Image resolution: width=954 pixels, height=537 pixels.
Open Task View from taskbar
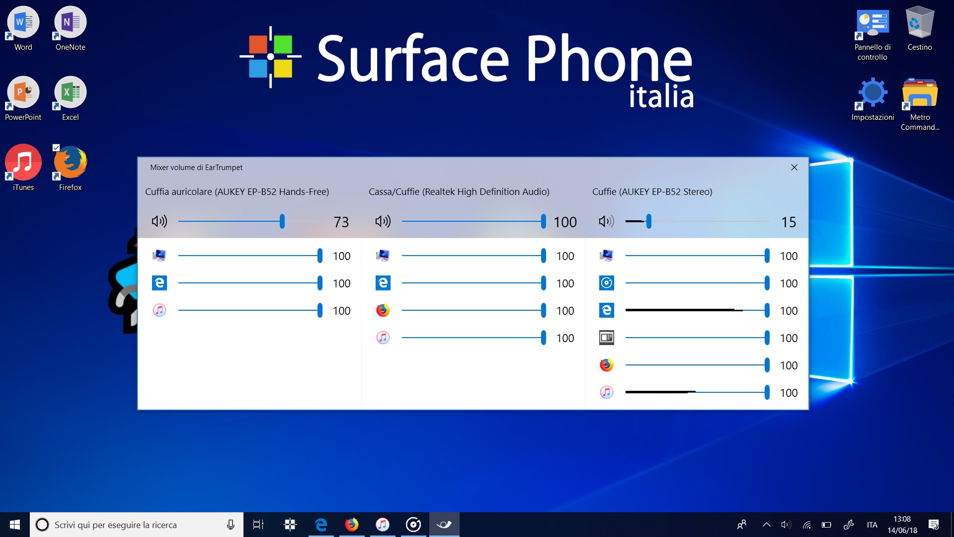coord(258,525)
